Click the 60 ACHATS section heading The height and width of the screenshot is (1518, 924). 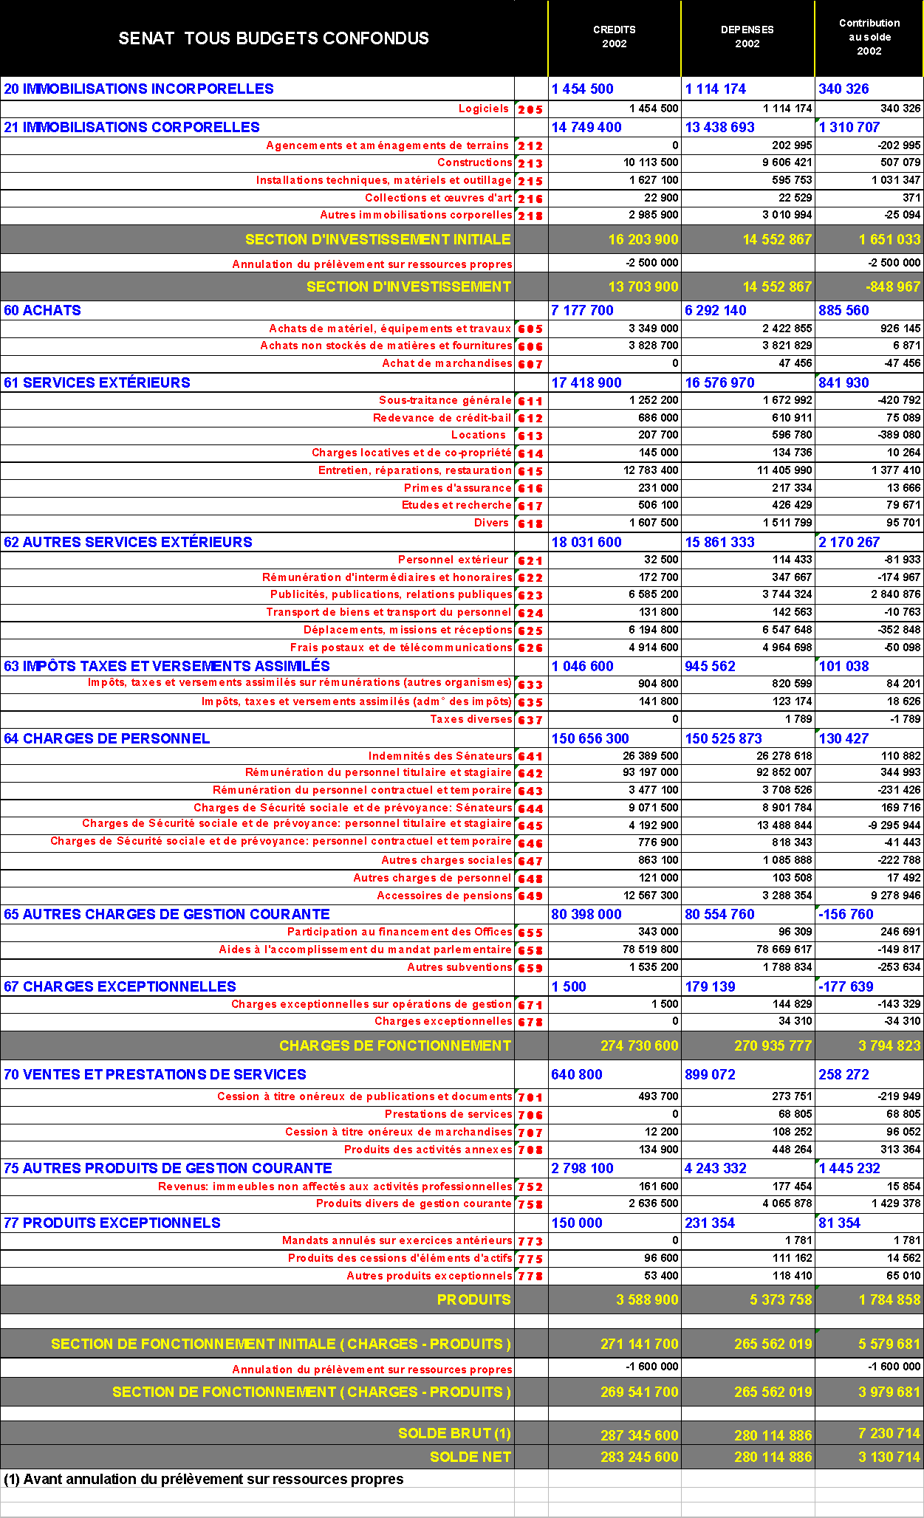(x=43, y=311)
